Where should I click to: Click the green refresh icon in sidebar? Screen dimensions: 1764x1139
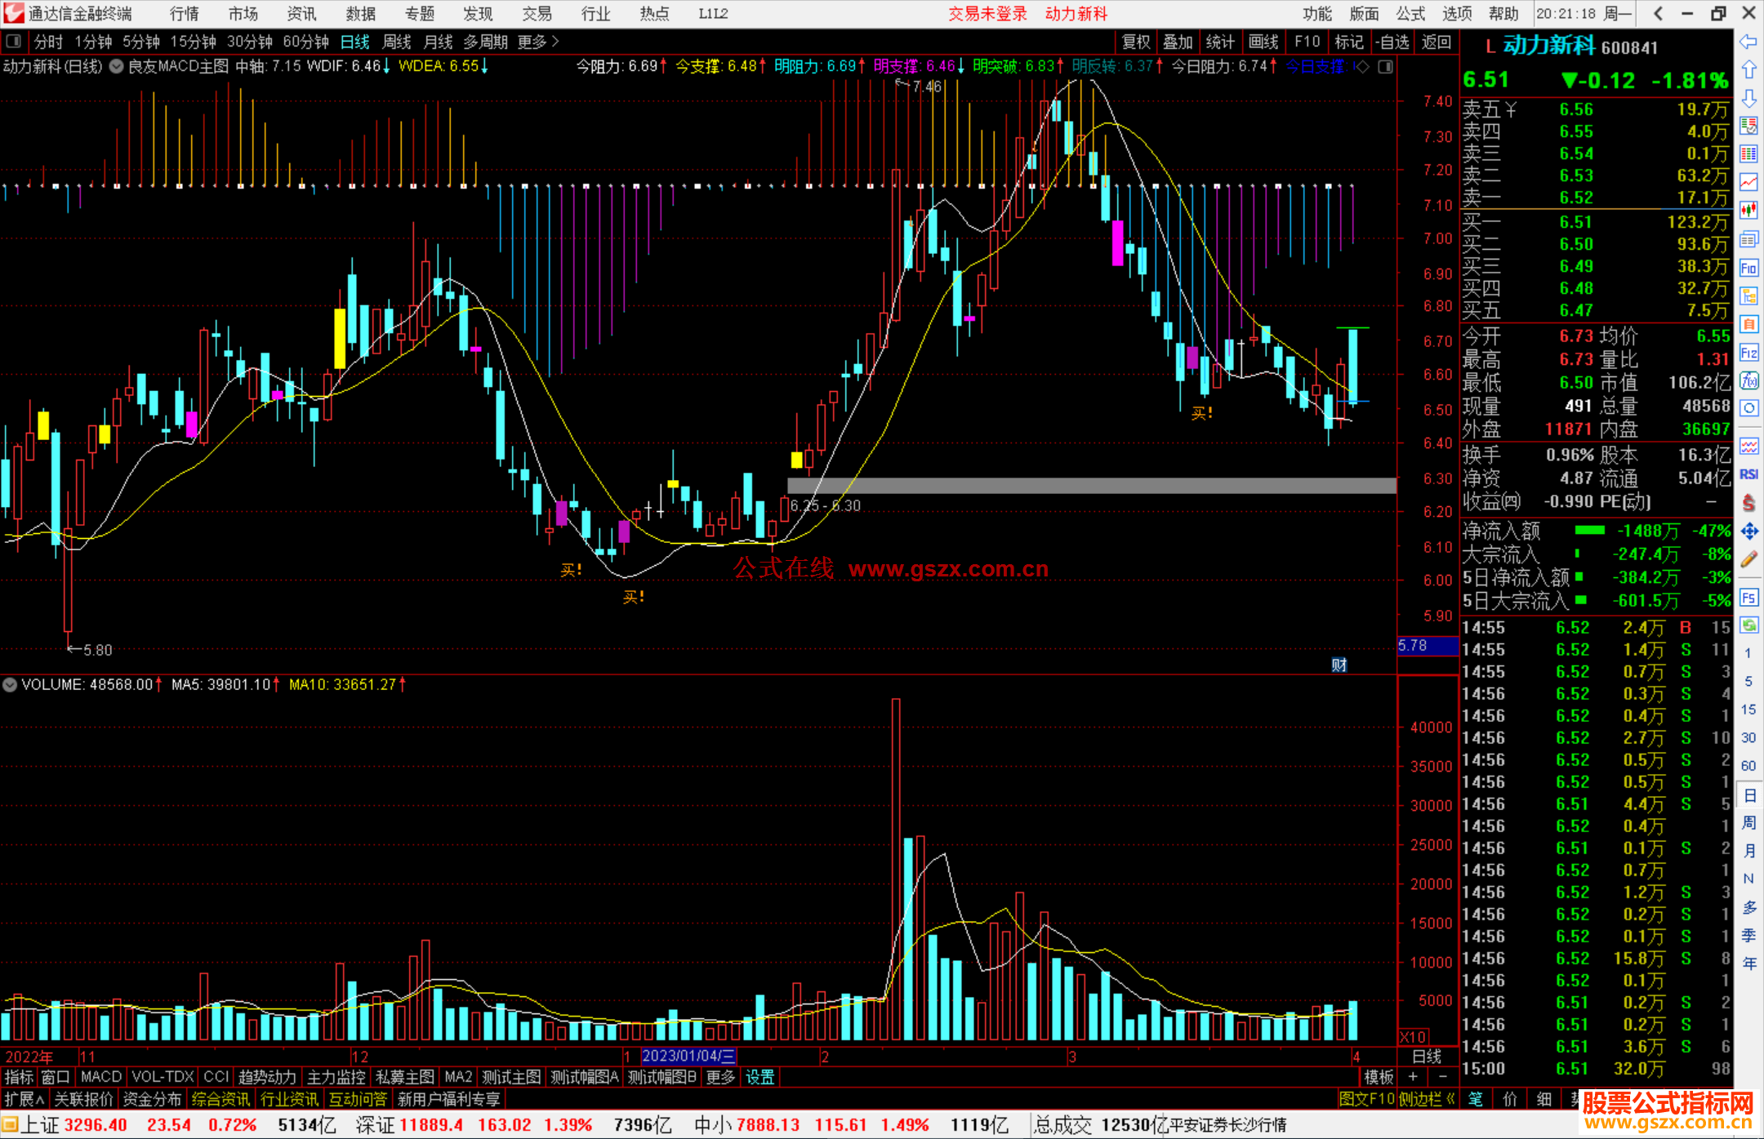(1748, 625)
